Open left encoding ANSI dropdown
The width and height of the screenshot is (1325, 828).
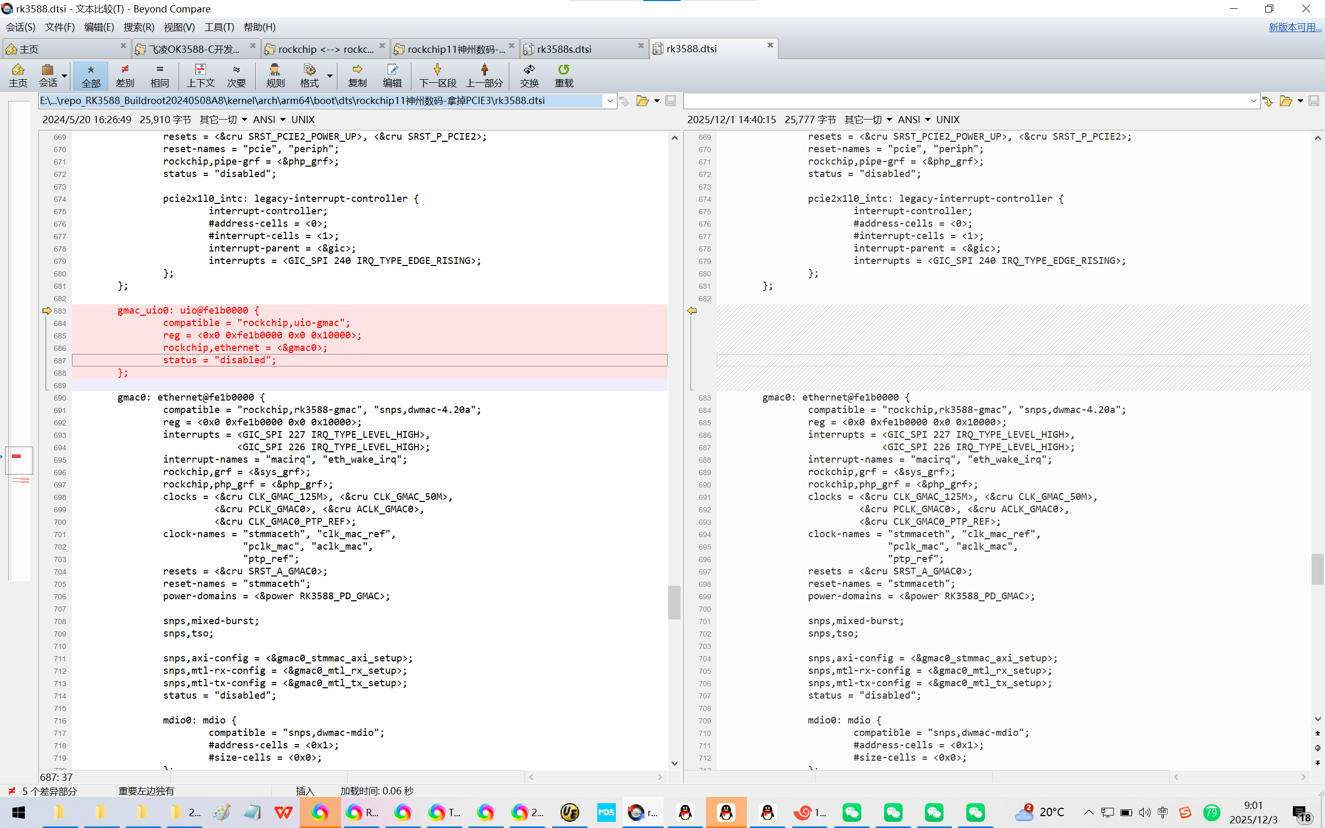click(269, 120)
